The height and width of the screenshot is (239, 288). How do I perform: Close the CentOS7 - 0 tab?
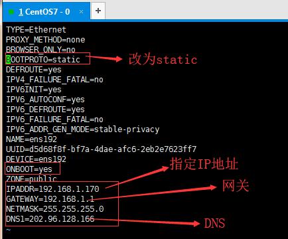click(x=81, y=12)
